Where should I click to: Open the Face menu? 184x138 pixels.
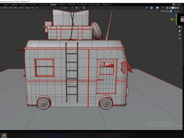pyautogui.click(x=33, y=8)
